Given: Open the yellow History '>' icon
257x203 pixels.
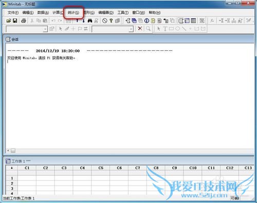Looking at the screenshot, I should pyautogui.click(x=153, y=21).
